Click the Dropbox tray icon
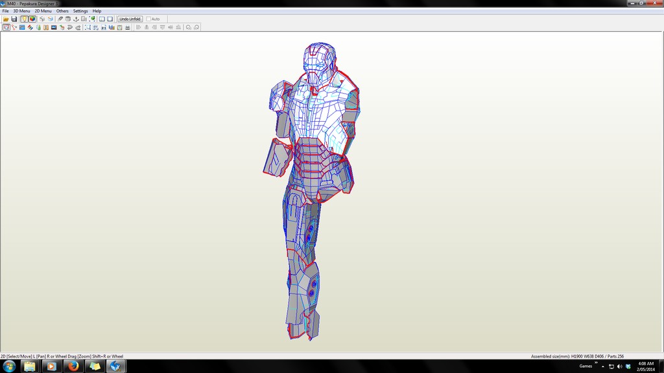Image resolution: width=664 pixels, height=373 pixels. (628, 367)
